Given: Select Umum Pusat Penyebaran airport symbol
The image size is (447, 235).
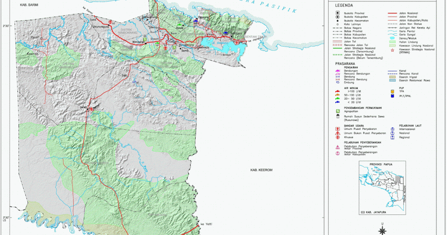Looking at the screenshot, I should pos(338,129).
